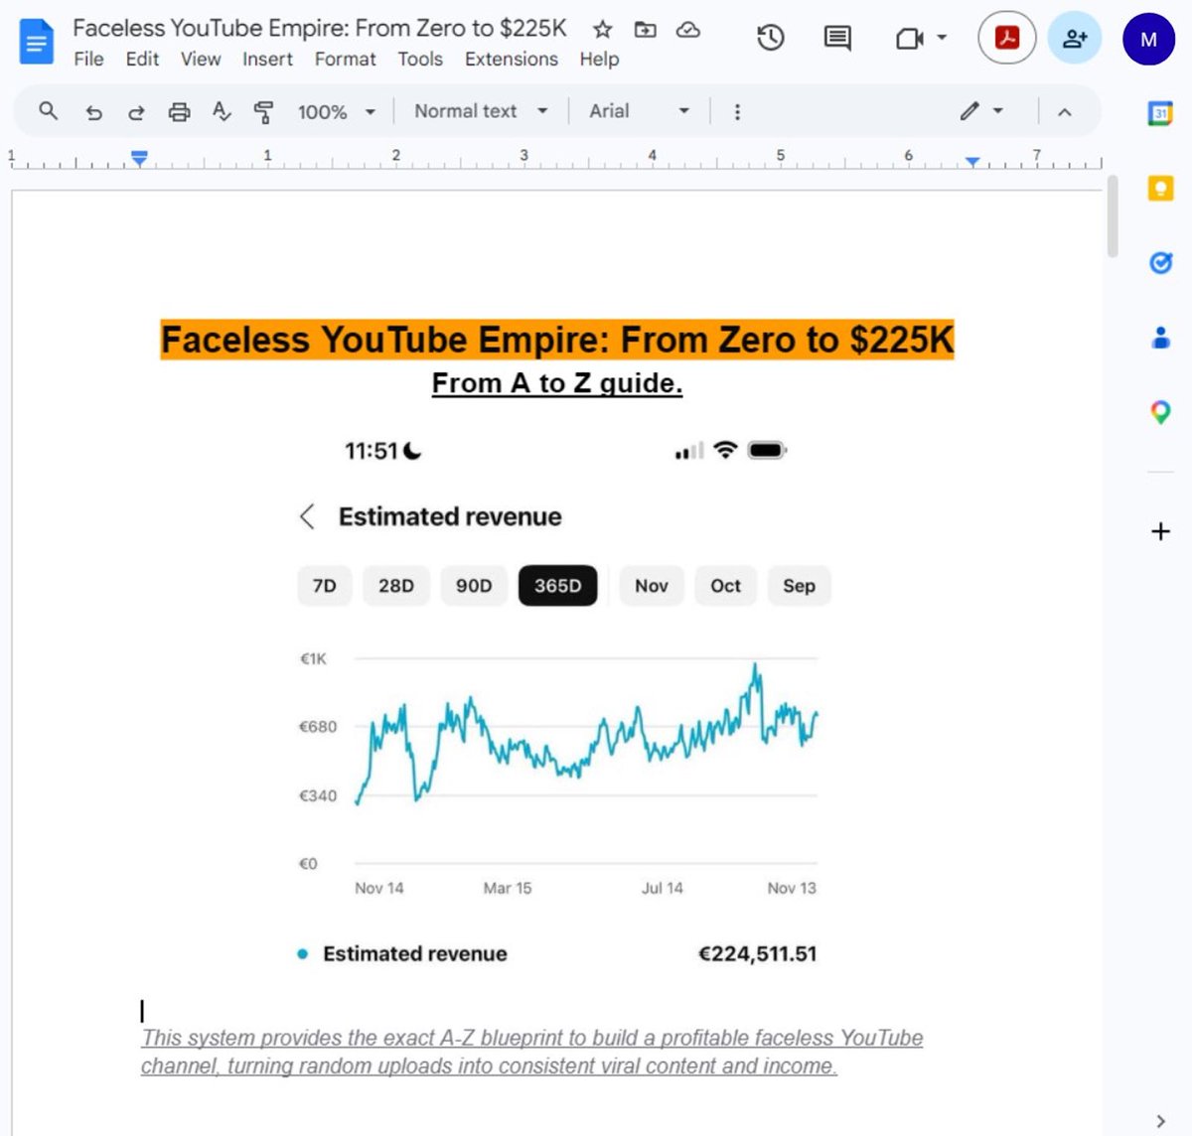
Task: Open Google Tasks side panel
Action: [1160, 262]
